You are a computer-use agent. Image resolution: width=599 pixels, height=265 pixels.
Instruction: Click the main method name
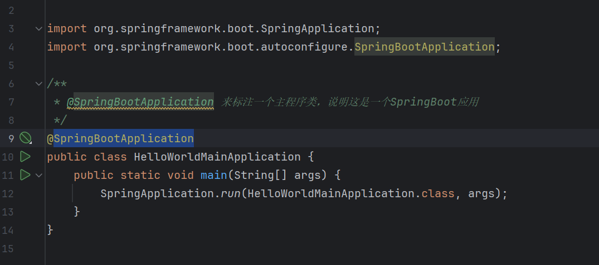click(214, 175)
